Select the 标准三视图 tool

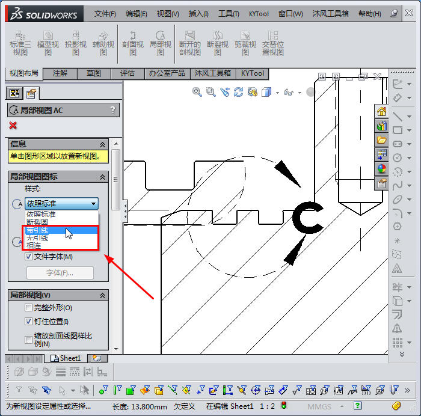click(x=19, y=43)
